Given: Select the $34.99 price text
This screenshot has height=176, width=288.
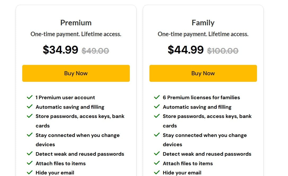Looking at the screenshot, I should point(61,50).
